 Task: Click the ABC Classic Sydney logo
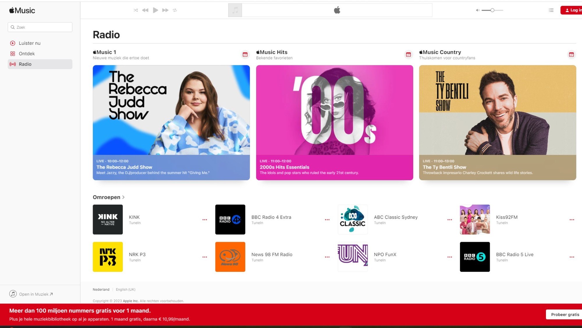click(x=353, y=219)
